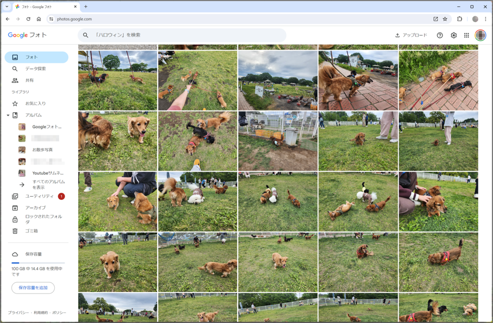Open the help question mark icon
This screenshot has width=493, height=323.
[x=440, y=35]
